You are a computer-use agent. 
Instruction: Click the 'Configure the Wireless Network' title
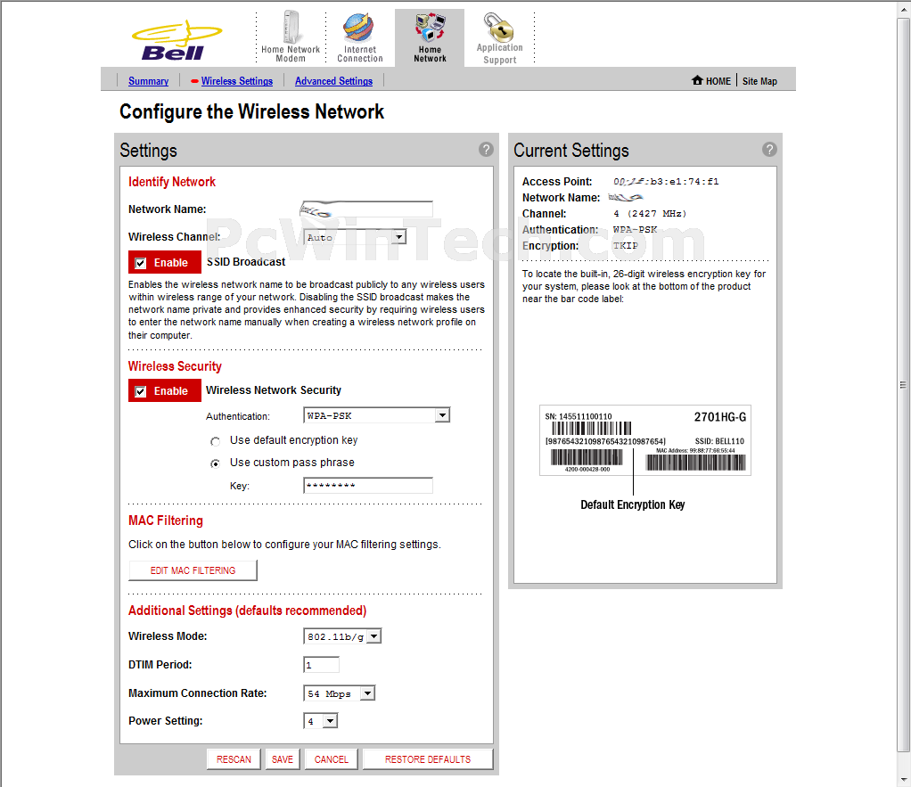[x=251, y=111]
